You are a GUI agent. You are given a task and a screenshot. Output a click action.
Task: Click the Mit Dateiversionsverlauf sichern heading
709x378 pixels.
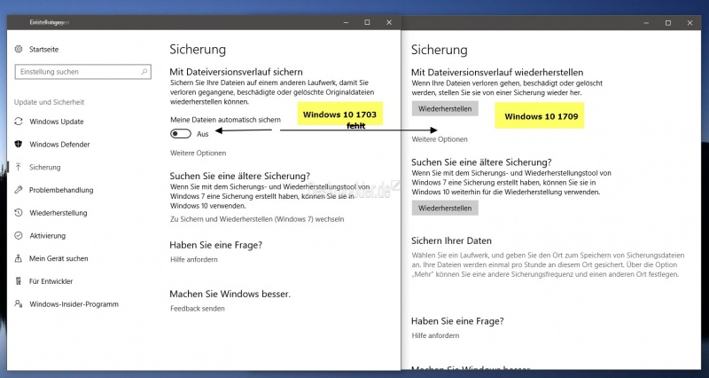[x=236, y=72]
